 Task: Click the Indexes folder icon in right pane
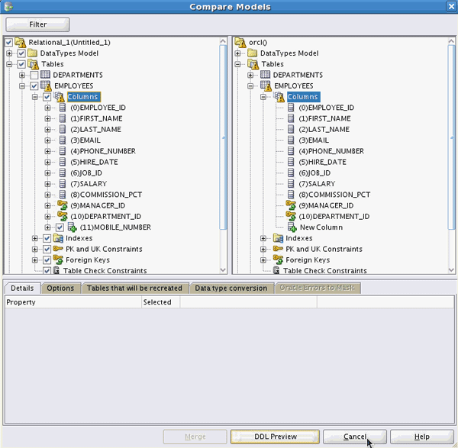279,238
